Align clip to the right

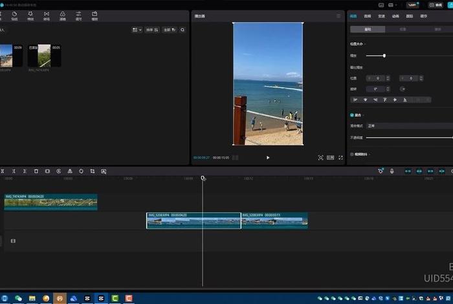pyautogui.click(x=375, y=100)
